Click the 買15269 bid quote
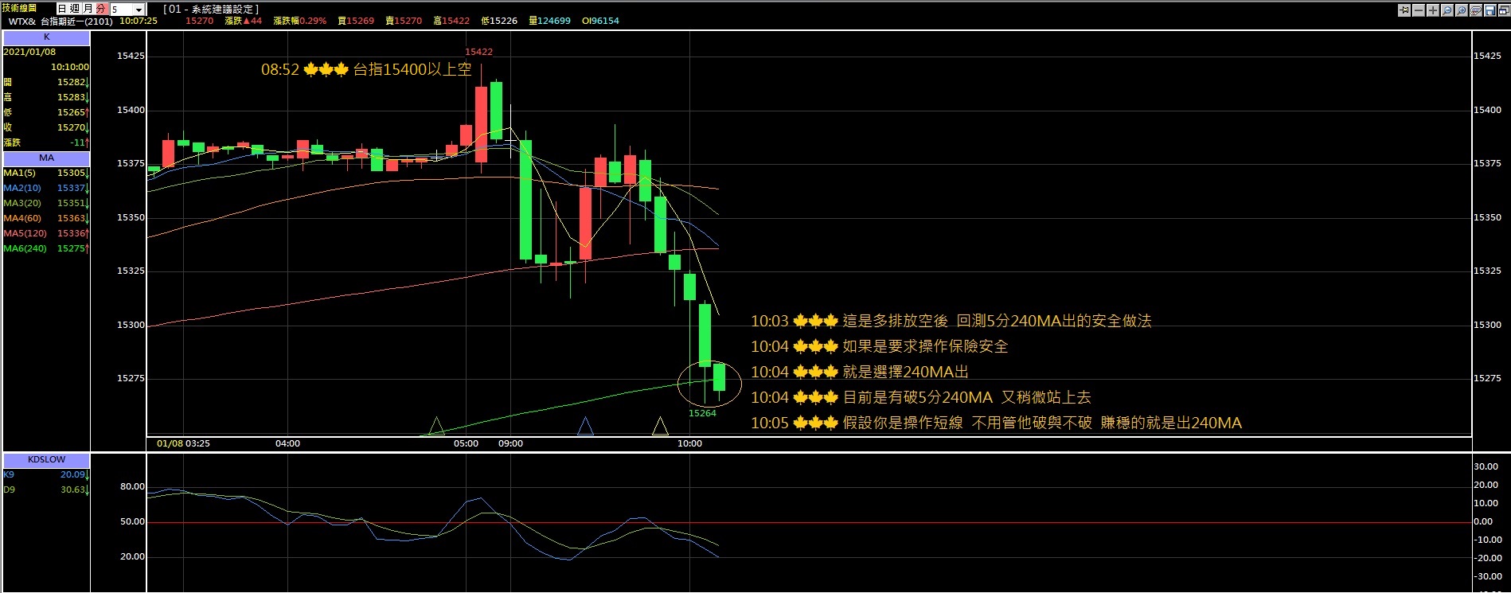Image resolution: width=1511 pixels, height=593 pixels. (355, 21)
